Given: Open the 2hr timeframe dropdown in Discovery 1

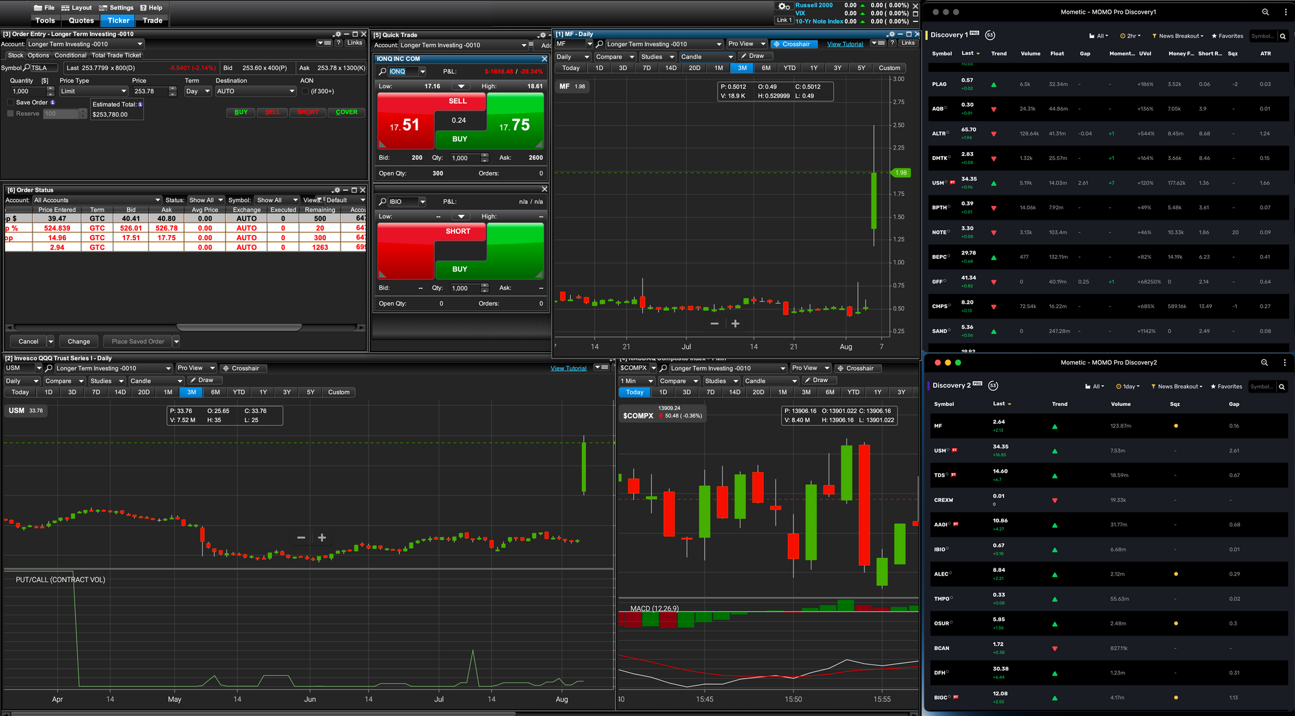Looking at the screenshot, I should pyautogui.click(x=1131, y=36).
